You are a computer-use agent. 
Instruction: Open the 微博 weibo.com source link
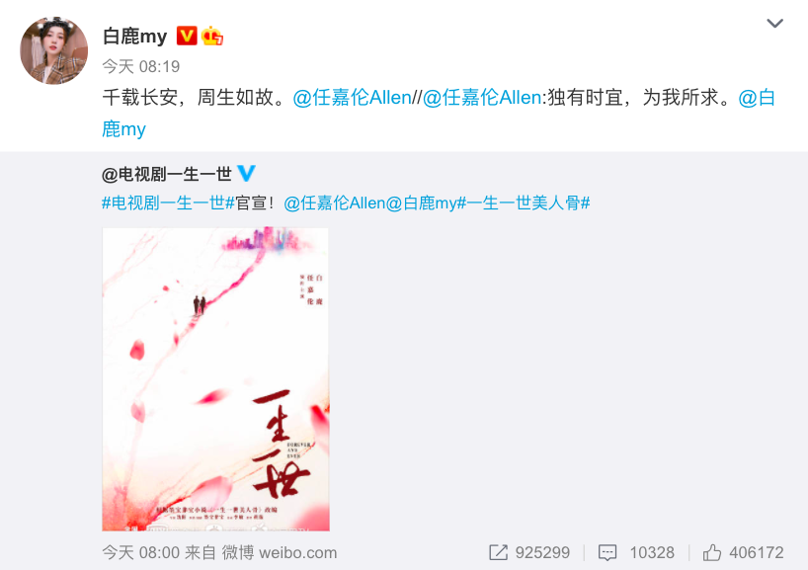click(280, 552)
